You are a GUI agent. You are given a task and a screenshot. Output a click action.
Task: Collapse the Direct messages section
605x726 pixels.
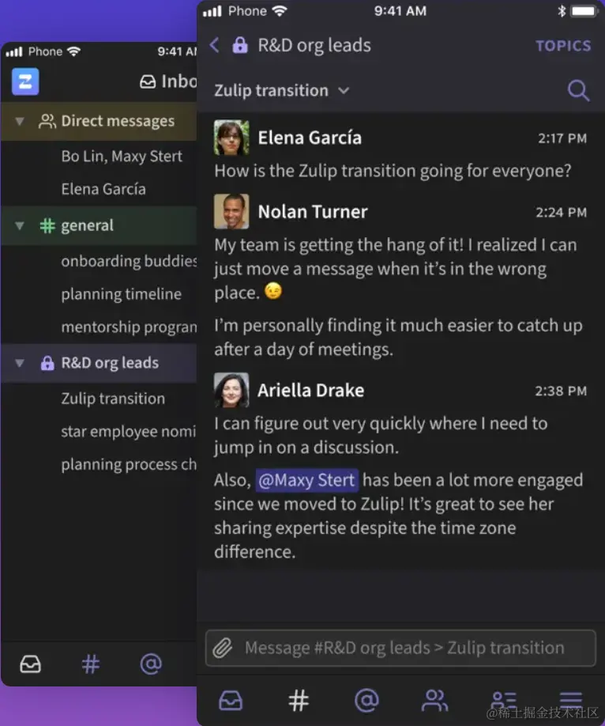coord(21,121)
